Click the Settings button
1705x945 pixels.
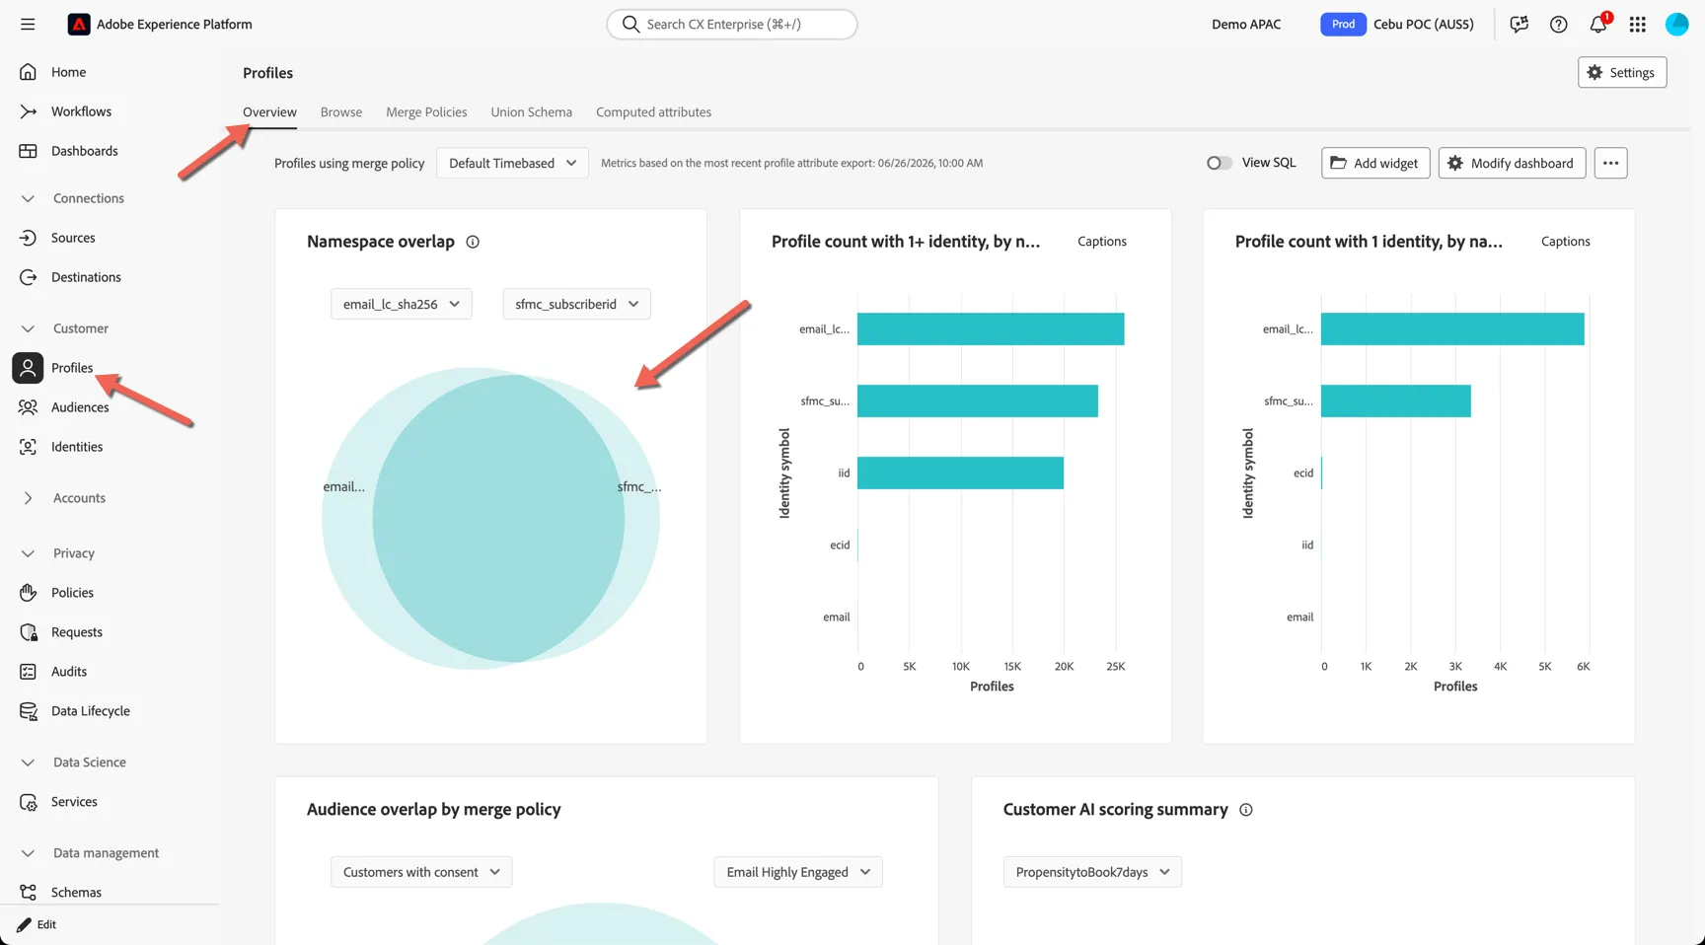[x=1622, y=72]
